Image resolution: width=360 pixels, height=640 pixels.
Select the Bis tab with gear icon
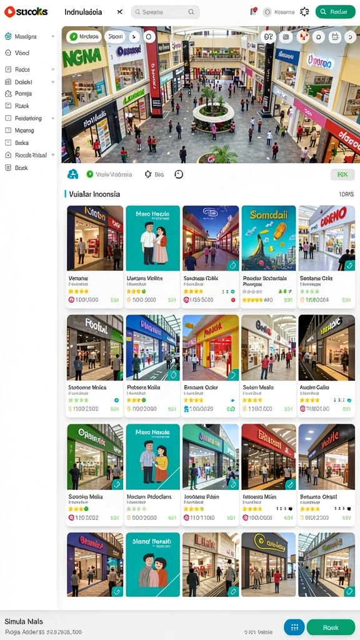coord(154,174)
